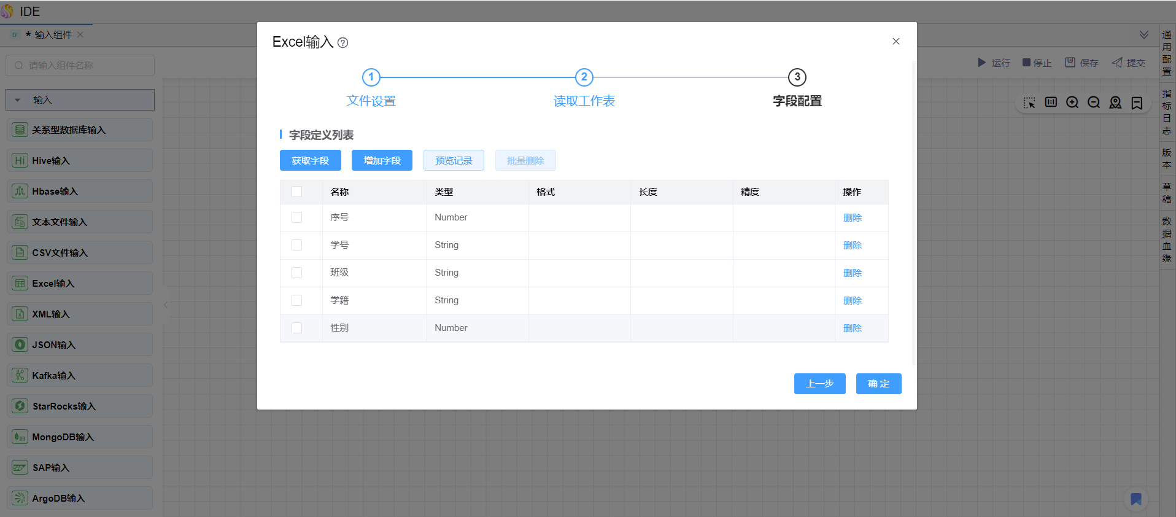The width and height of the screenshot is (1176, 517).
Task: Click the bookmark icon in canvas toolbar
Action: click(x=1137, y=103)
